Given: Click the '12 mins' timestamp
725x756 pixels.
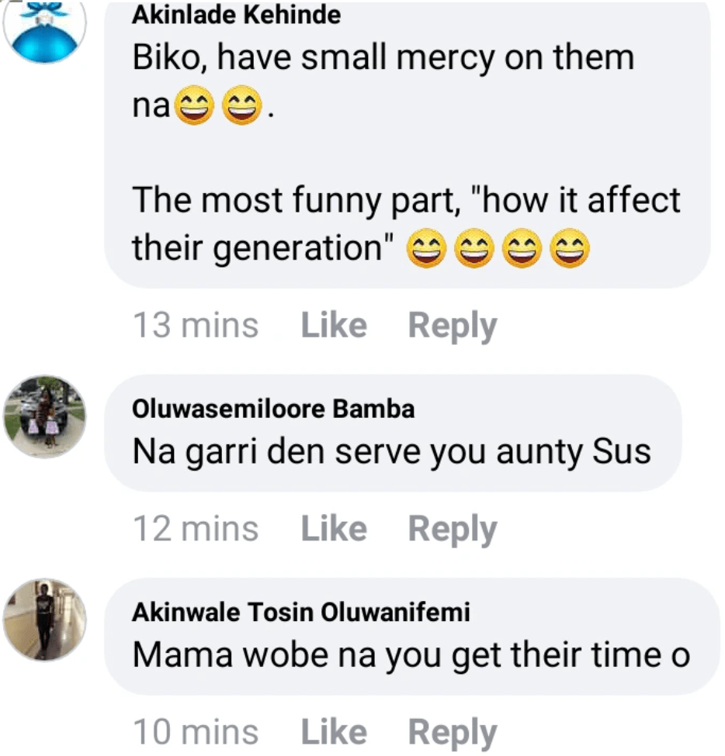Looking at the screenshot, I should click(x=196, y=529).
